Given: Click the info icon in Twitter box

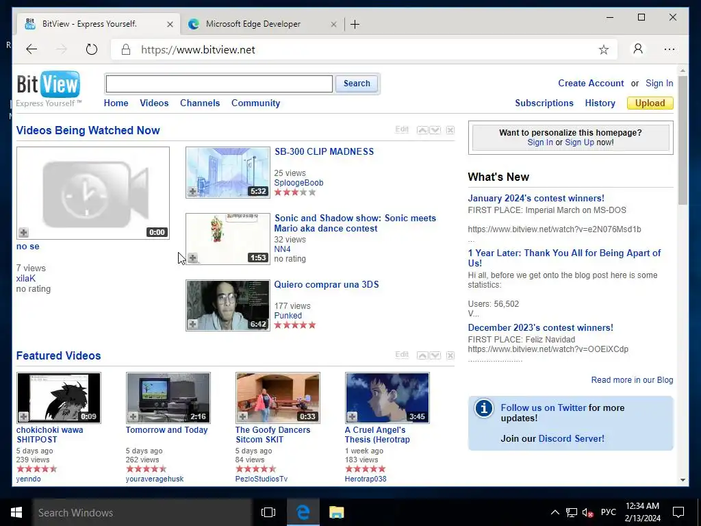Looking at the screenshot, I should (x=484, y=408).
